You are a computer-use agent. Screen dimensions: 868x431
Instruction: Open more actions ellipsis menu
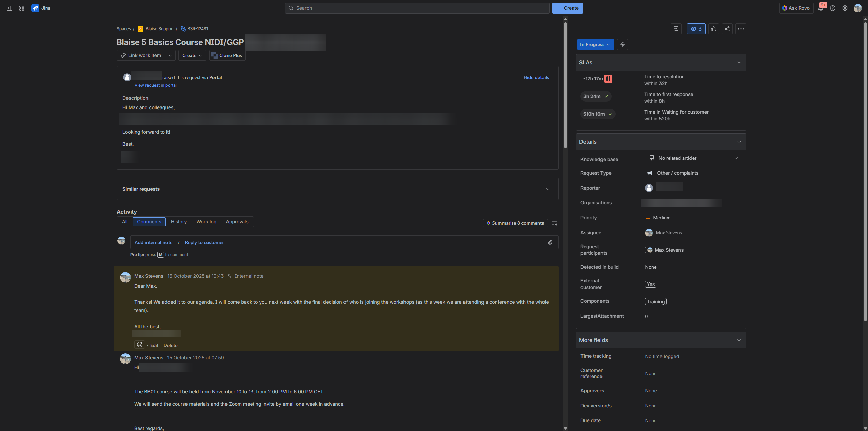741,29
